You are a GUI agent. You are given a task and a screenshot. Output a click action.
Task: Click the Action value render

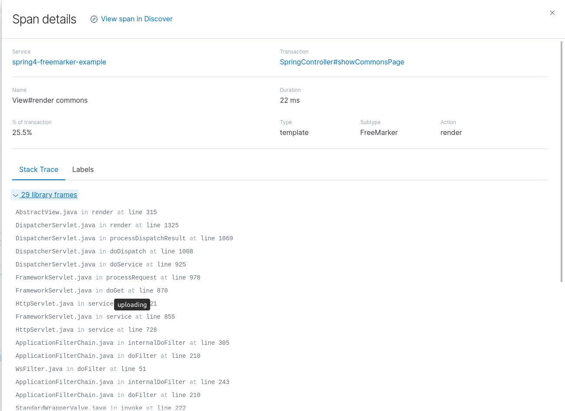[451, 132]
